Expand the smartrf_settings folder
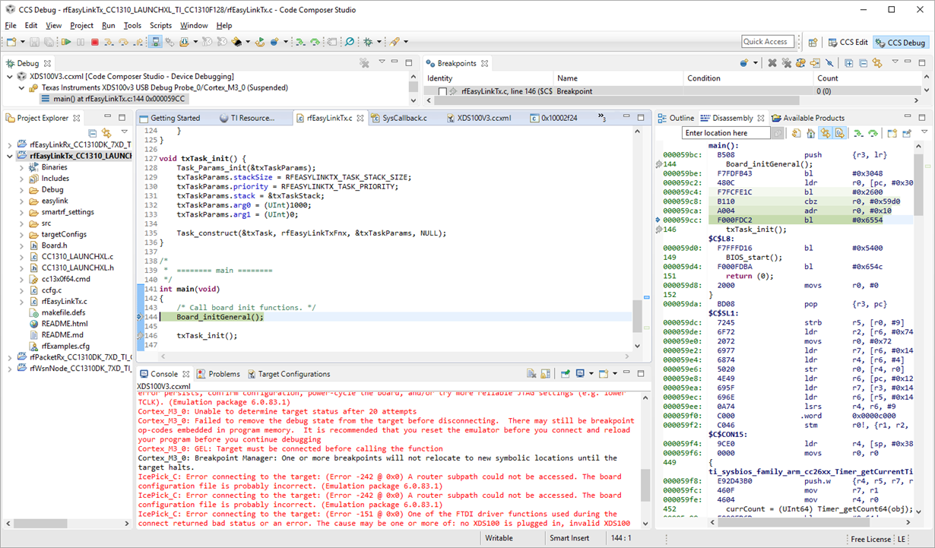The width and height of the screenshot is (935, 548). 21,212
